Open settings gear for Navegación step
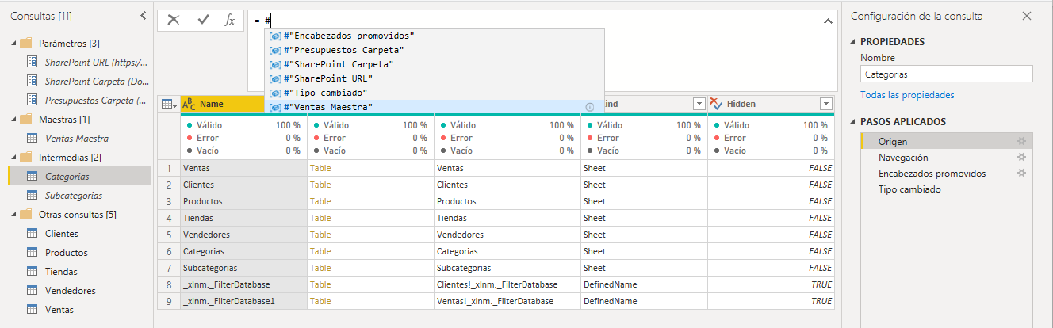Image resolution: width=1053 pixels, height=328 pixels. [1021, 158]
